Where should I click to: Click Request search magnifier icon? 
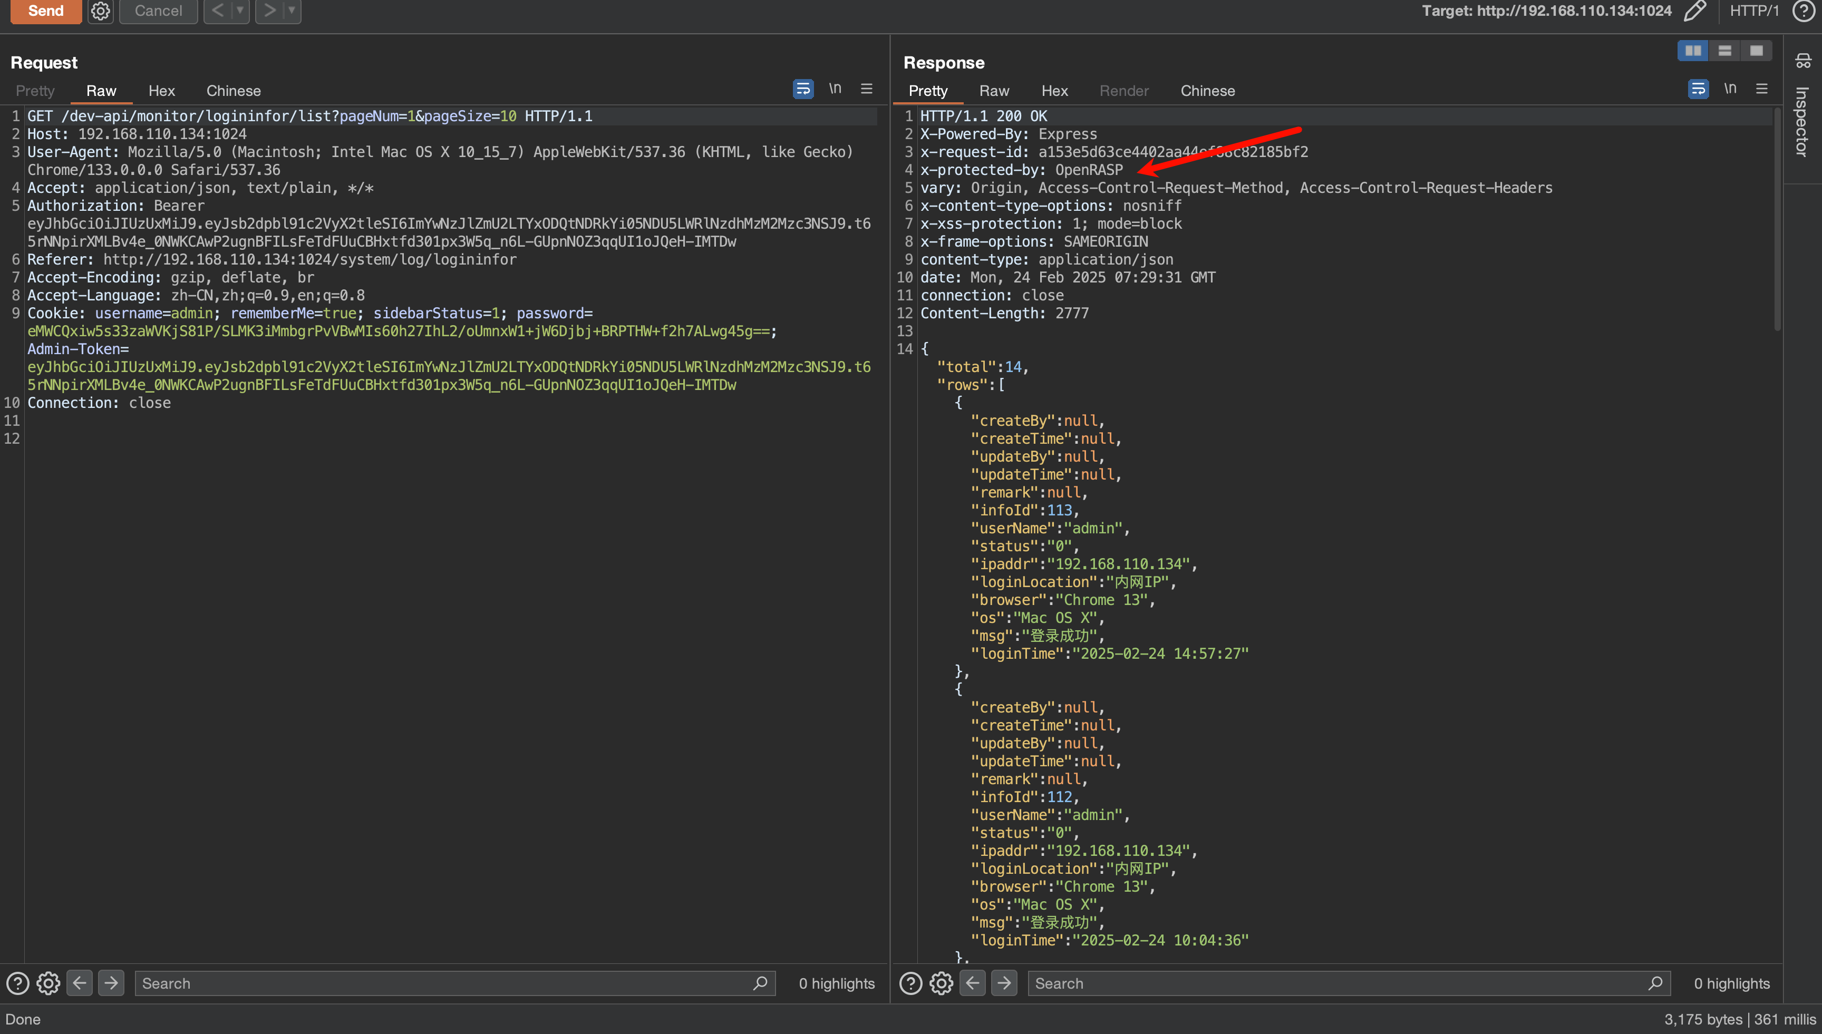click(760, 983)
